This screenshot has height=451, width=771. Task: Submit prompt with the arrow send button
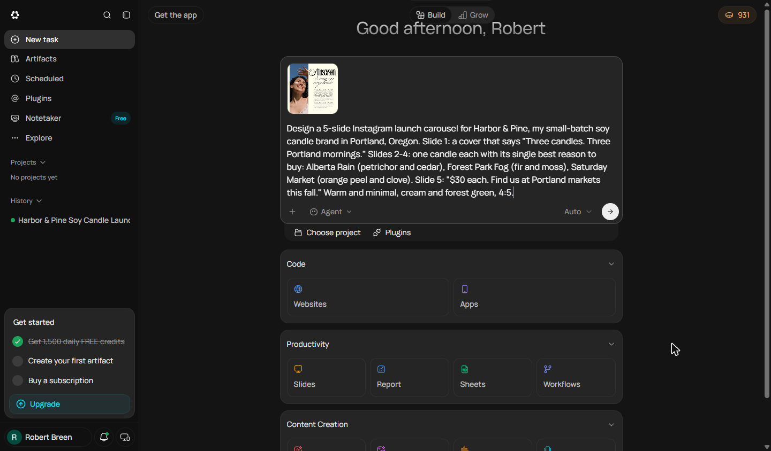(610, 212)
